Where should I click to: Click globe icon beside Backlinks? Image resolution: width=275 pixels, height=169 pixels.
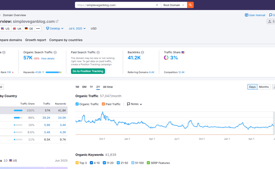pos(143,52)
